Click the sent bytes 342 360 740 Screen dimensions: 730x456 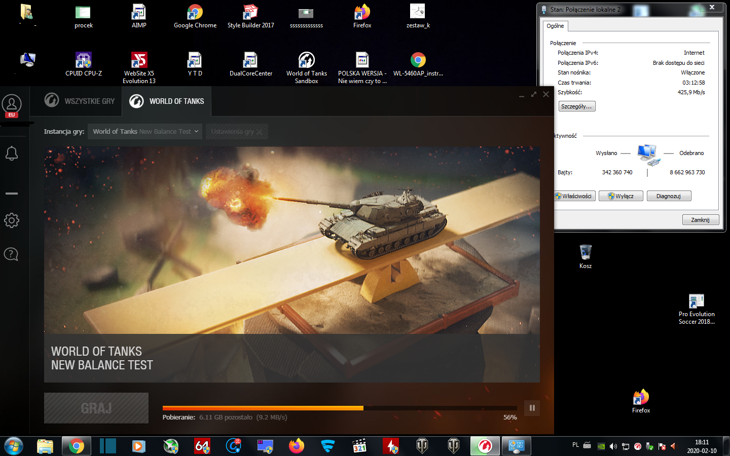617,172
